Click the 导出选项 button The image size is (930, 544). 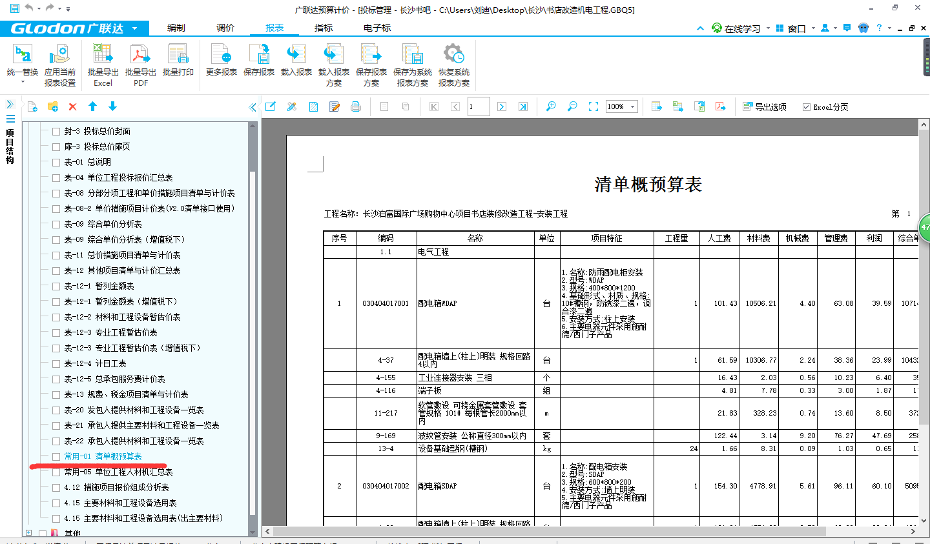point(765,107)
